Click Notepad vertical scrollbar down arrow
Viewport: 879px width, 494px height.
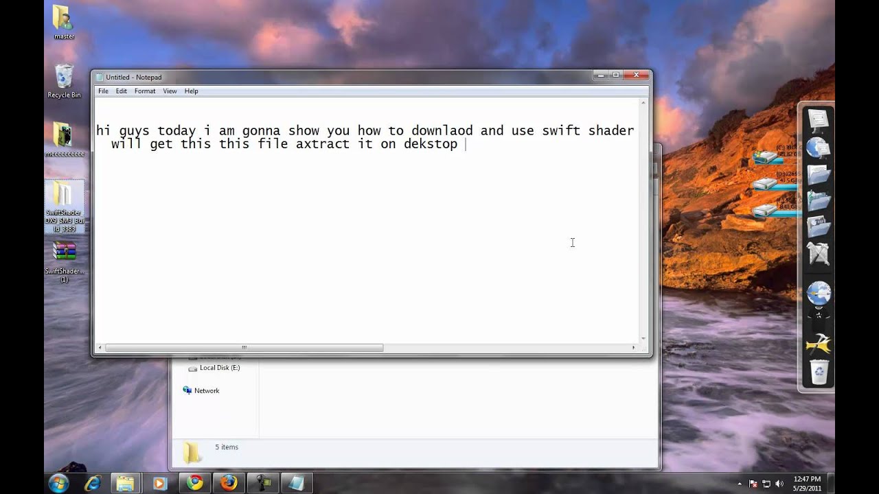(643, 338)
